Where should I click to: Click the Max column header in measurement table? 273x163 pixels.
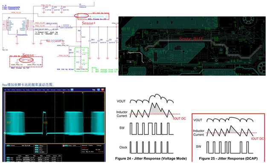pyautogui.click(x=41, y=156)
